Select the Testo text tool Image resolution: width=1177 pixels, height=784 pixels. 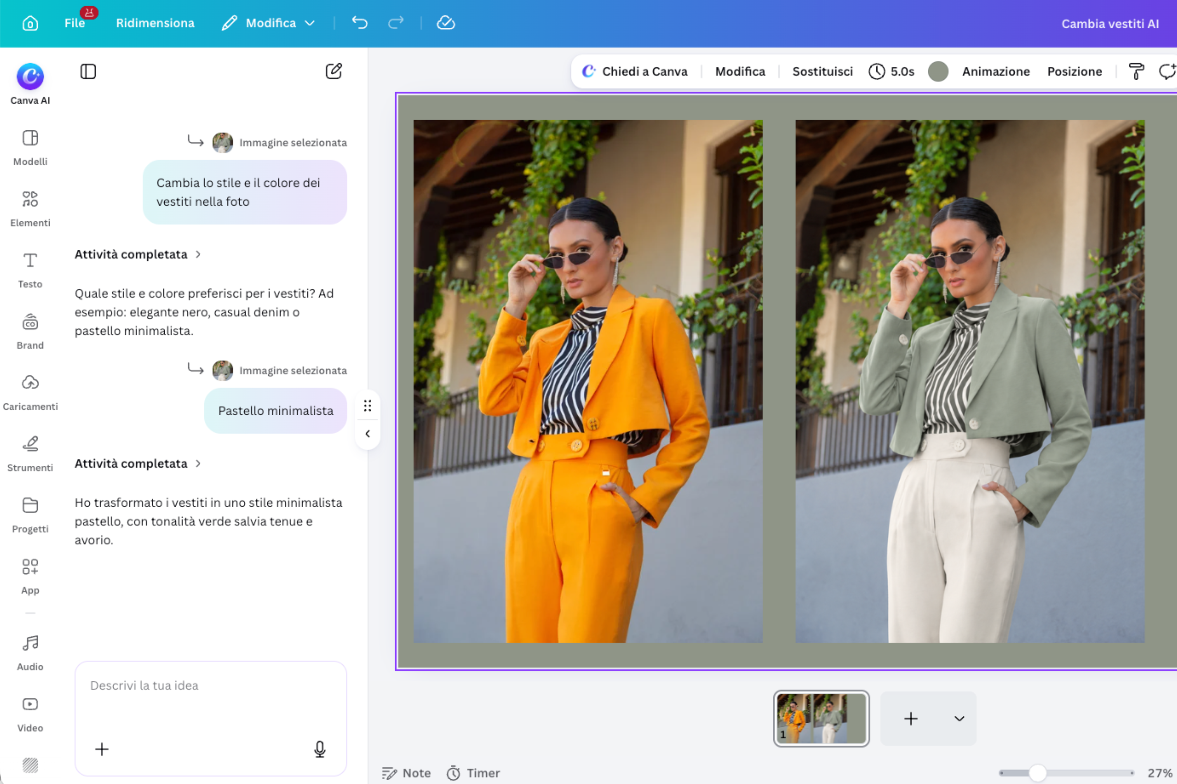(x=30, y=270)
